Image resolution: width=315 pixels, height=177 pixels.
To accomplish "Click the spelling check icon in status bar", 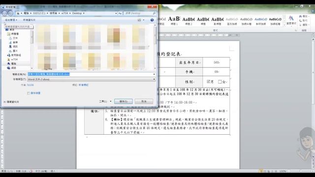I will (31, 171).
